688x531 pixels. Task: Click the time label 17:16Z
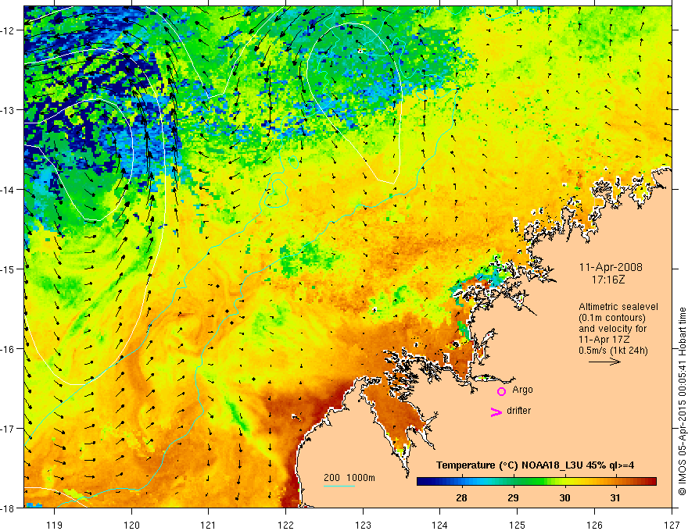(x=608, y=279)
